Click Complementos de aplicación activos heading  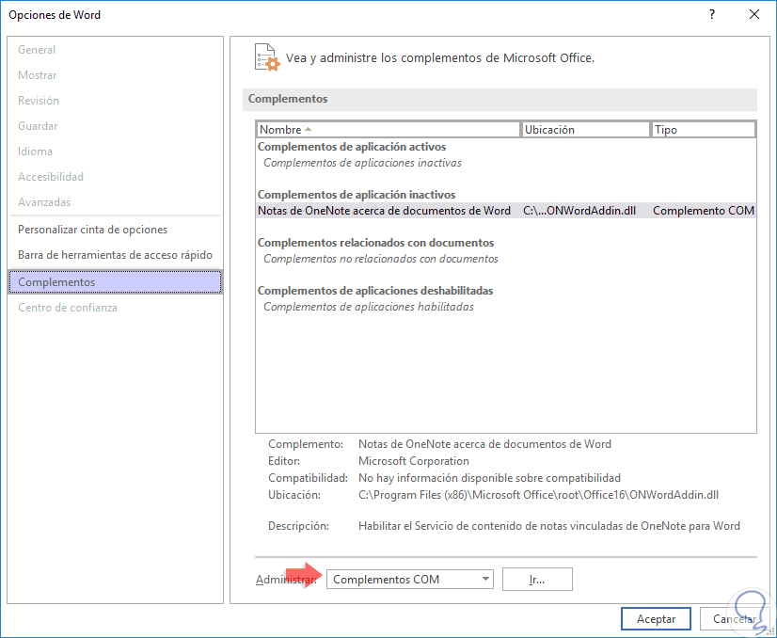pyautogui.click(x=352, y=147)
